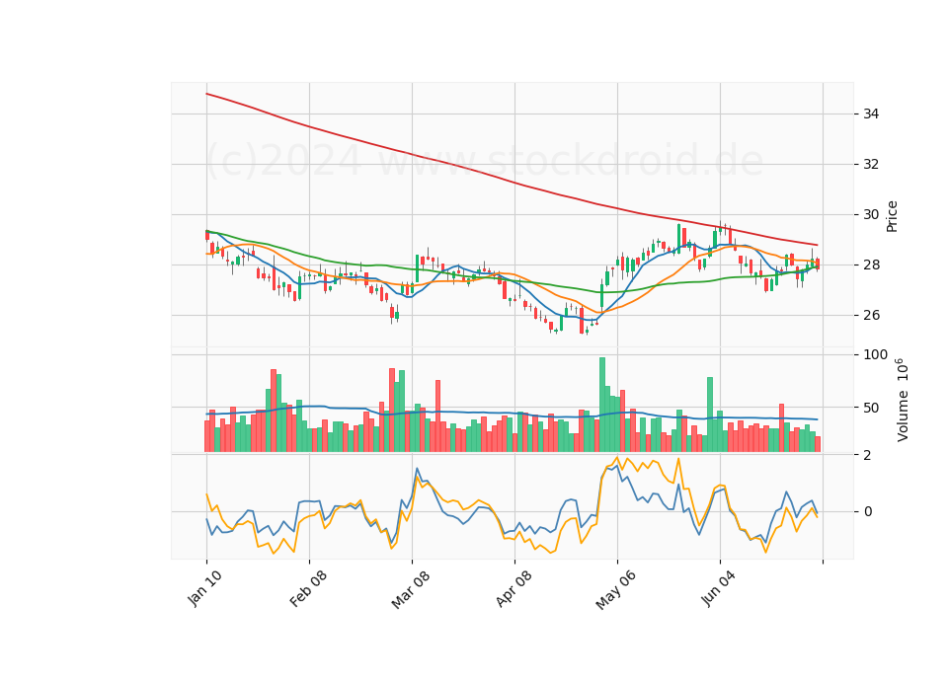
Task: Click the 32 price axis label
Action: [871, 165]
